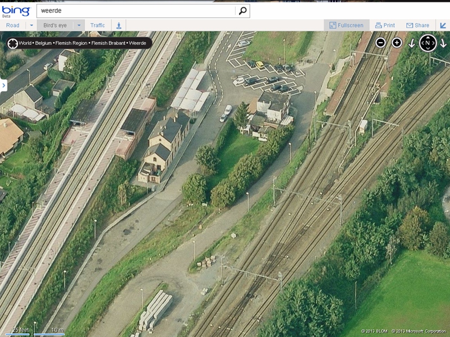Zoom in with the plus button
This screenshot has width=450, height=337.
397,43
